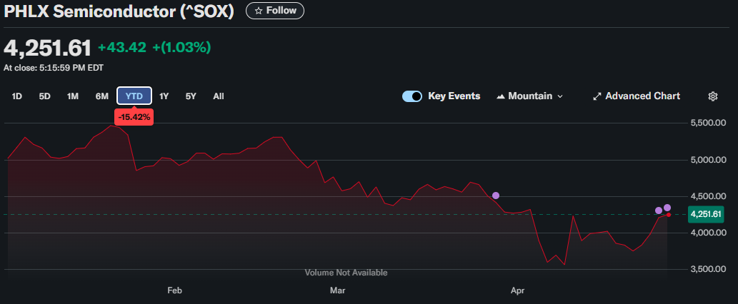738x304 pixels.
Task: Open the Advanced Chart link
Action: pos(637,96)
